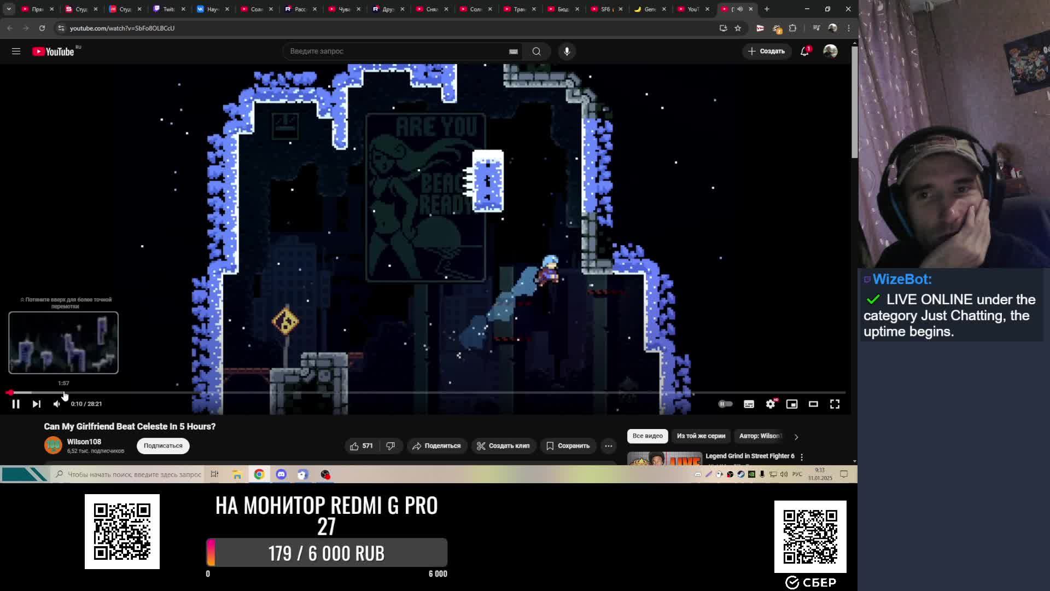Image resolution: width=1050 pixels, height=591 pixels.
Task: Switch to theater mode view
Action: click(813, 404)
